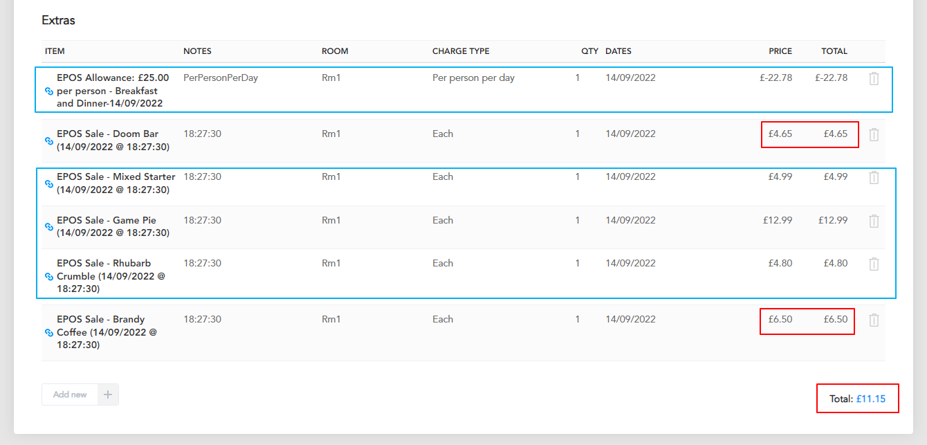Click the quantity 1 for Mixed Starter
This screenshot has width=927, height=445.
[x=578, y=177]
